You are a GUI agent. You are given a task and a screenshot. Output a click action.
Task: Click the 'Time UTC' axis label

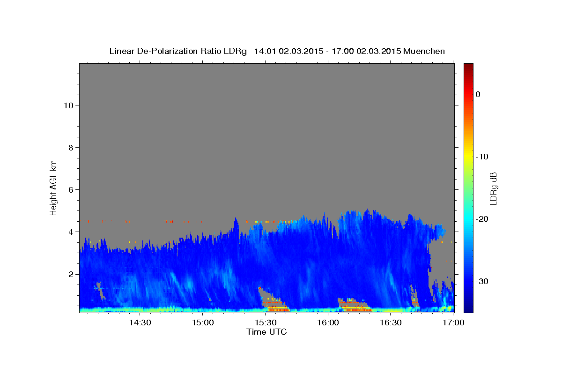(x=266, y=332)
